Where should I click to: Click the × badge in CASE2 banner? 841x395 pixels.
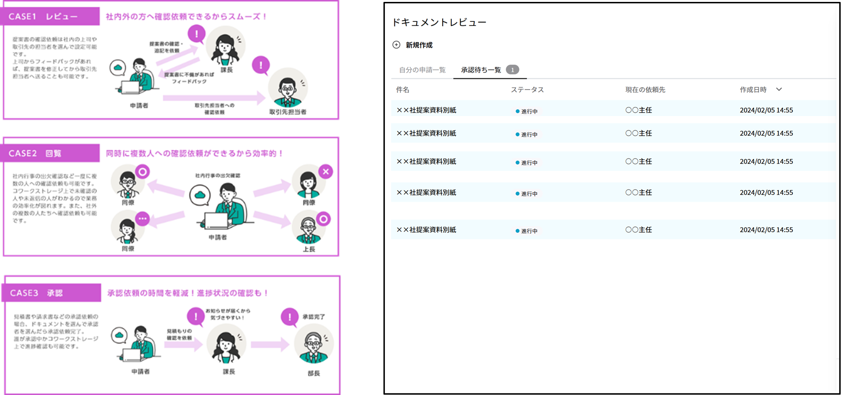click(326, 171)
